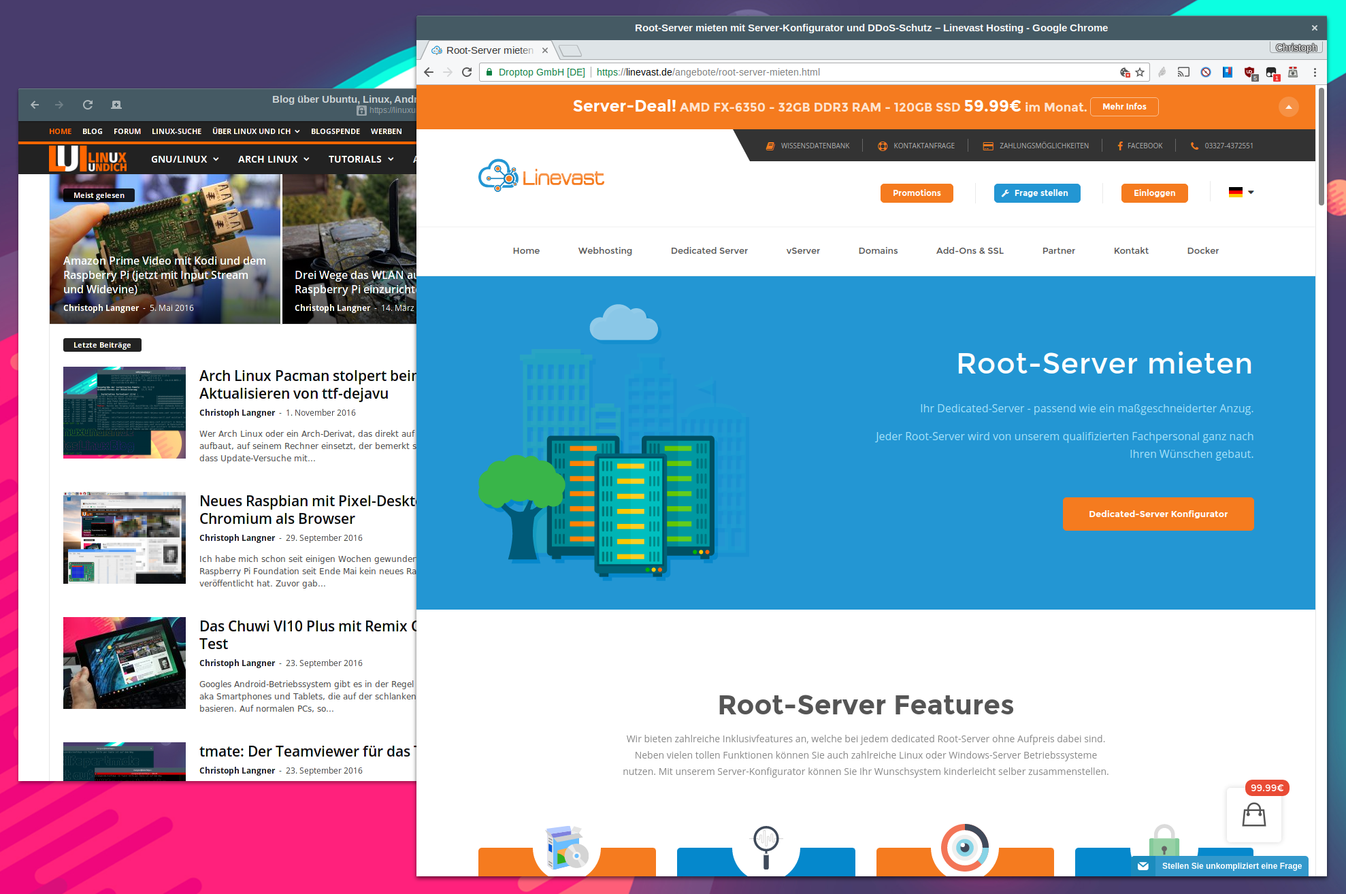Click the Chrome Cast extension icon
Viewport: 1346px width, 894px height.
point(1183,72)
